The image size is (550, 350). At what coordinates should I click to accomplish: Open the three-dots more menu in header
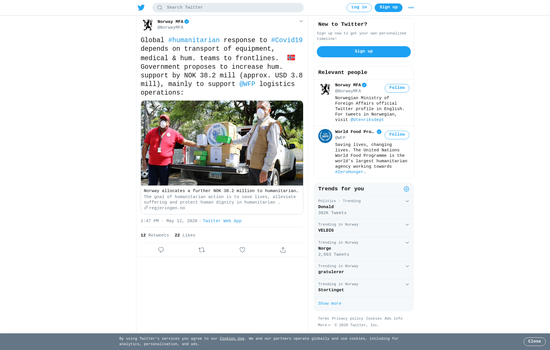tap(411, 8)
